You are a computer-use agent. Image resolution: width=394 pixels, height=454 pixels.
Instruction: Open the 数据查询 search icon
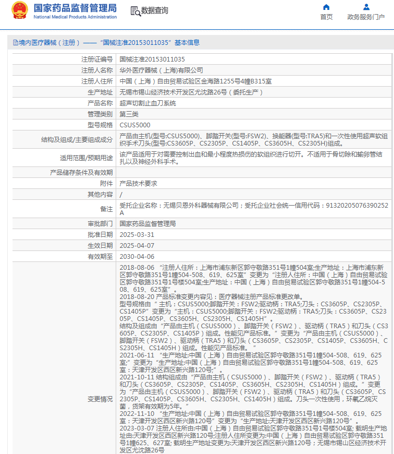136,11
